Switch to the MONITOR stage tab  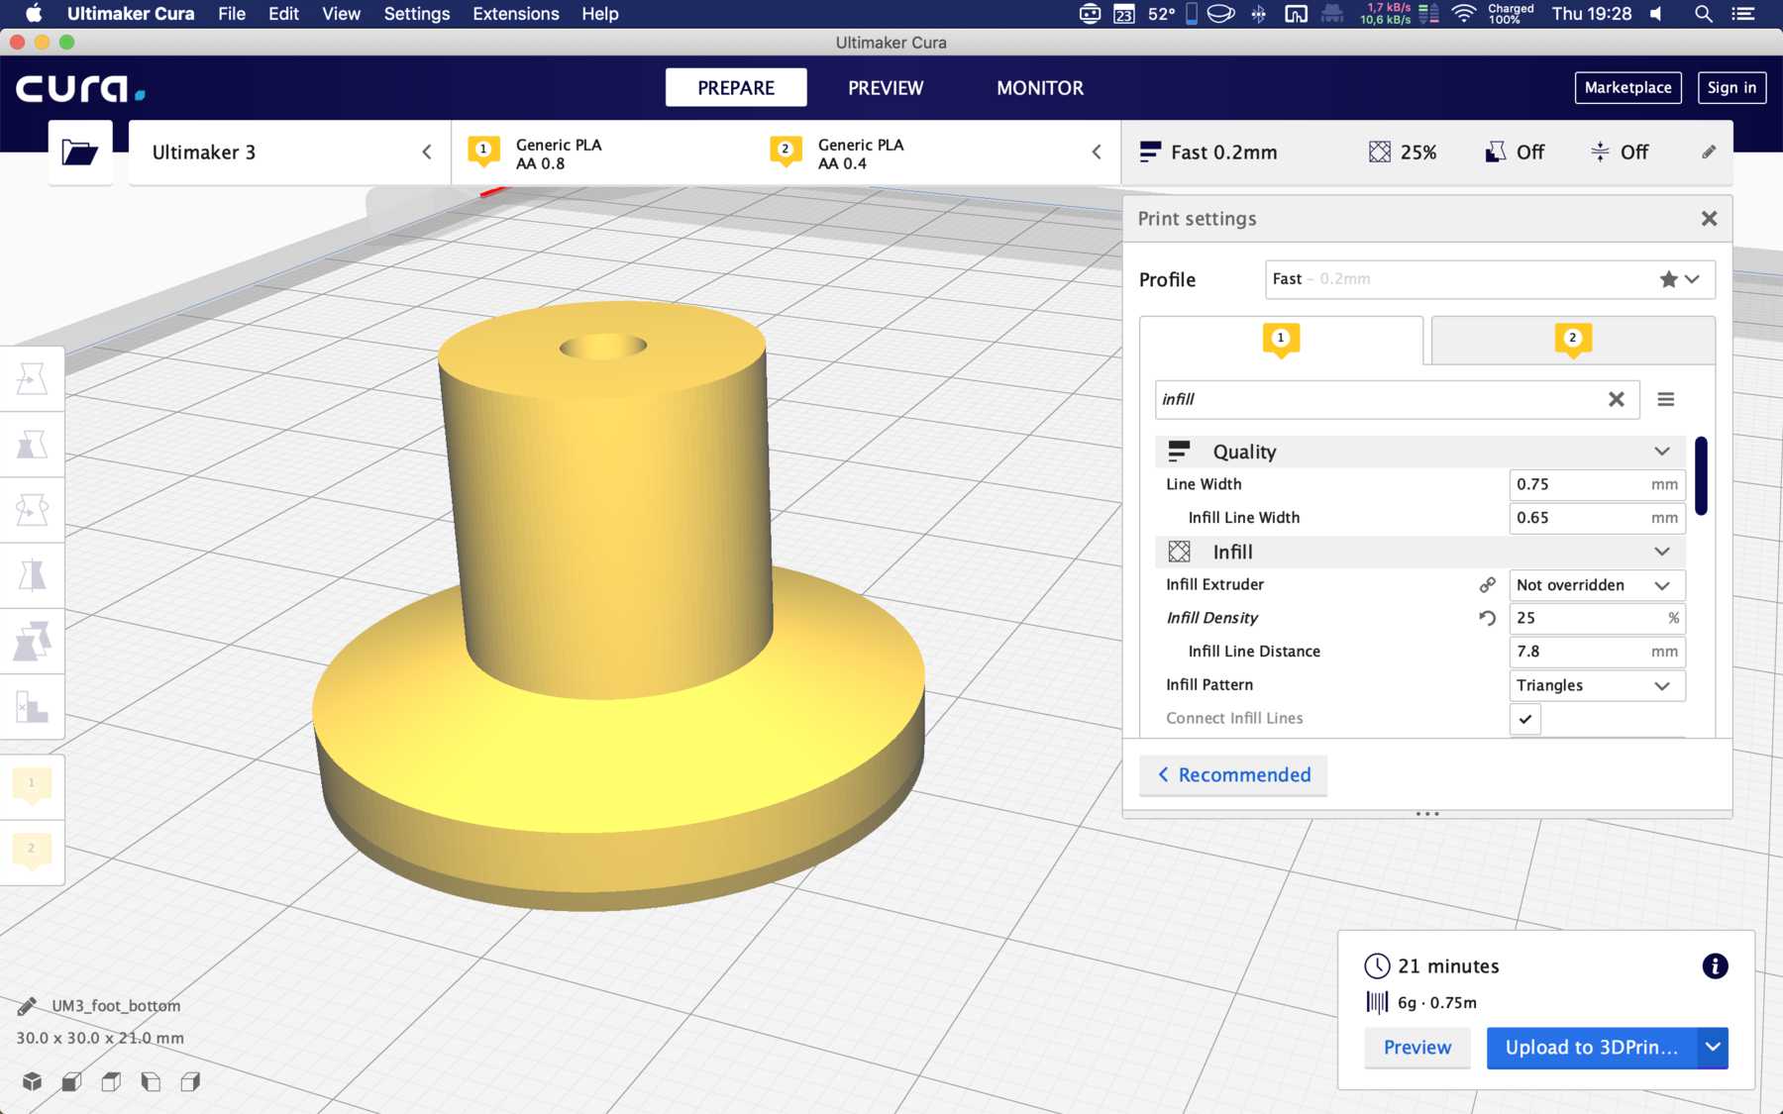point(1040,88)
